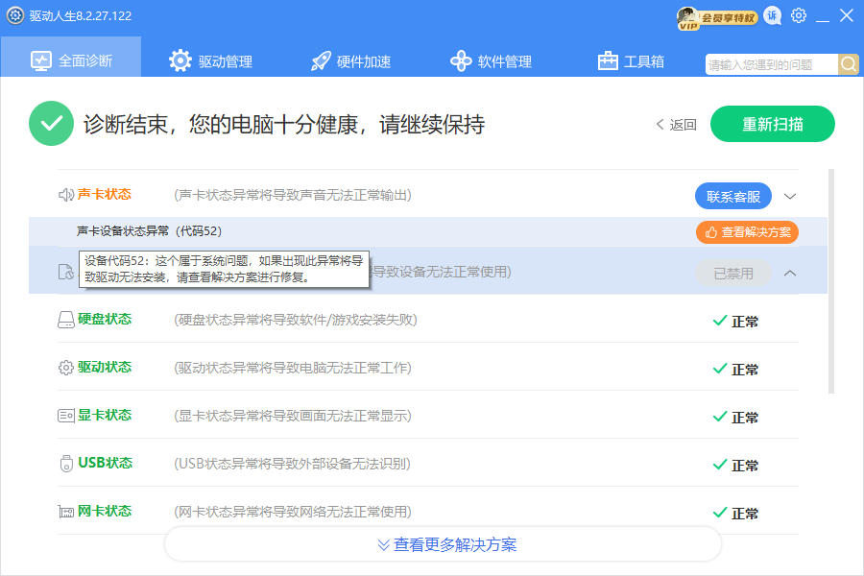Image resolution: width=864 pixels, height=576 pixels.
Task: Click the 声卡状态 speaker icon
Action: (66, 195)
